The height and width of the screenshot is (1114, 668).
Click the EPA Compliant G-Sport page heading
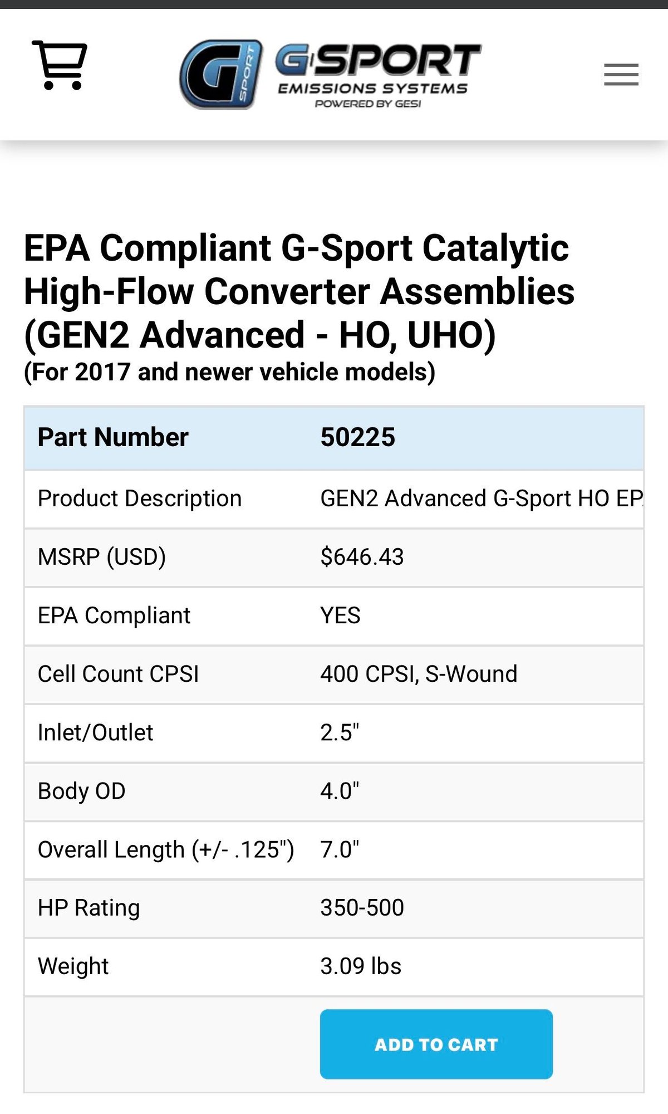point(299,291)
